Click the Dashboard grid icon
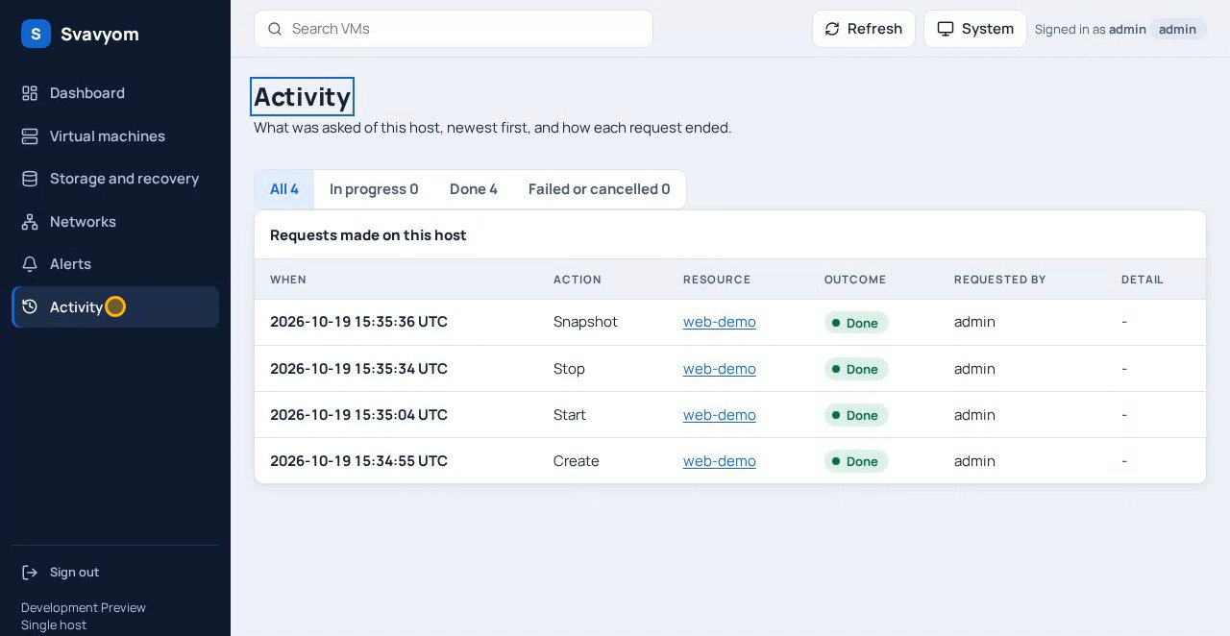This screenshot has height=636, width=1230. pos(30,93)
